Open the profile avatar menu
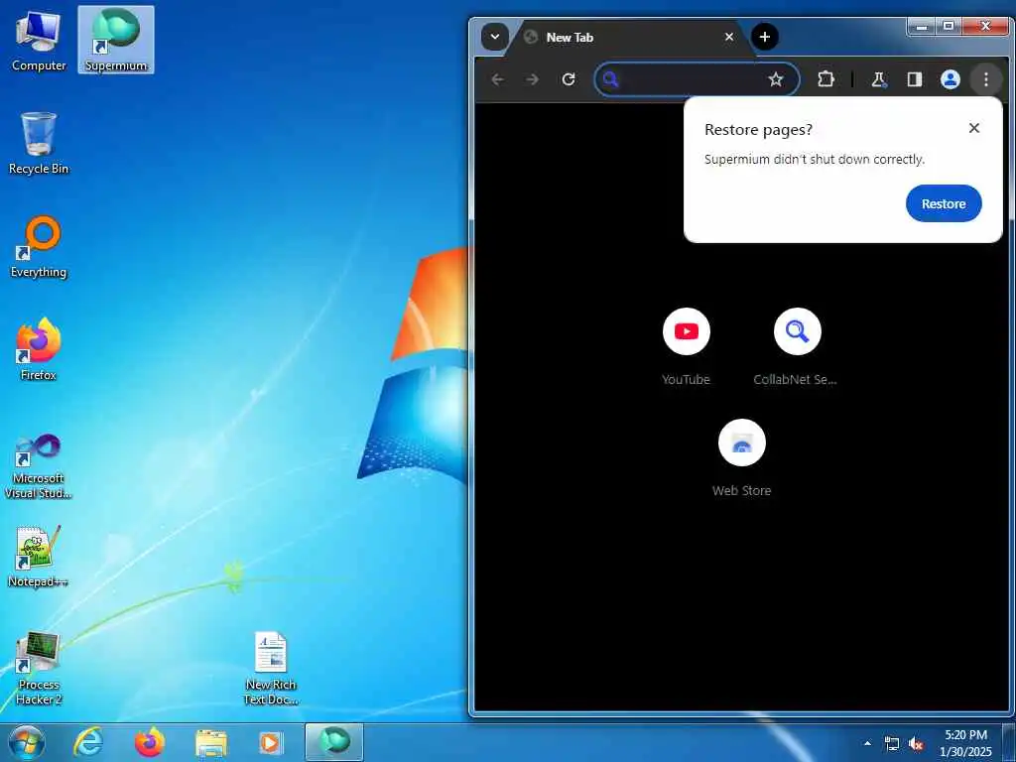The image size is (1016, 762). click(950, 79)
